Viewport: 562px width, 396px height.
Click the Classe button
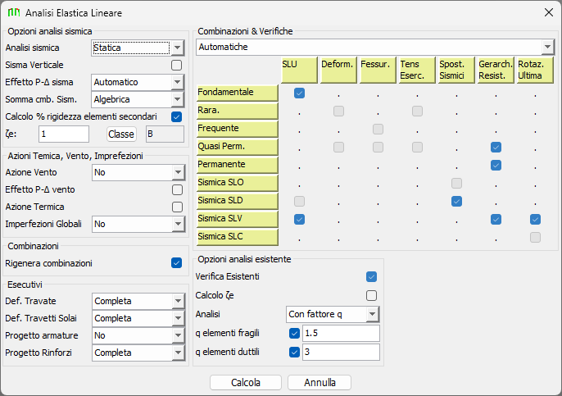tap(121, 134)
